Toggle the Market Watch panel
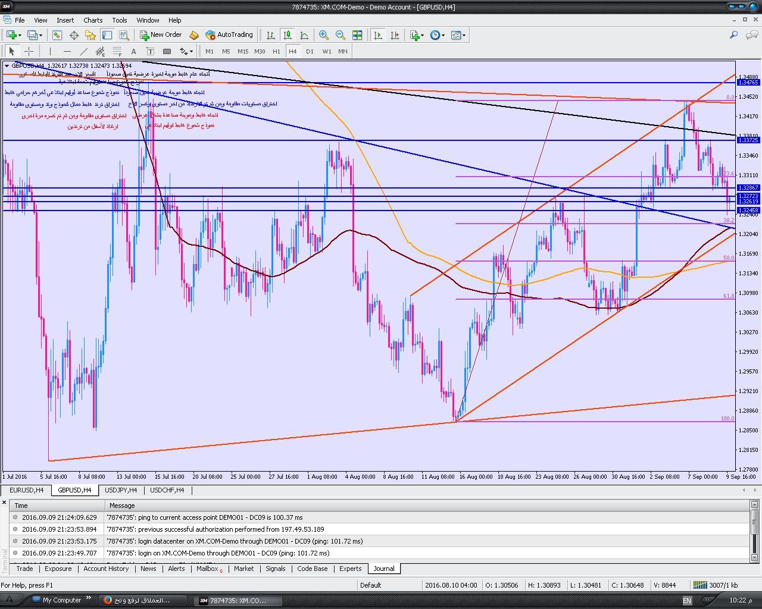762x609 pixels. click(x=57, y=35)
